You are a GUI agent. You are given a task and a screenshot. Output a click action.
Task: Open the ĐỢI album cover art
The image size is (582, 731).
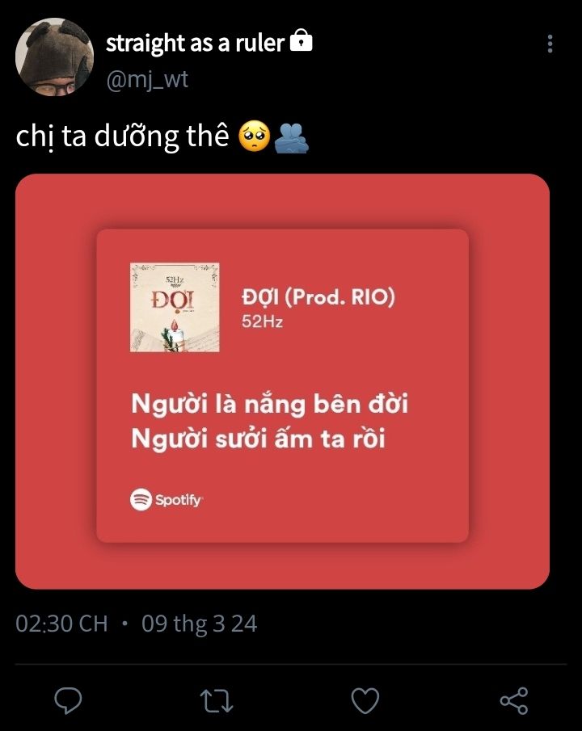point(175,307)
